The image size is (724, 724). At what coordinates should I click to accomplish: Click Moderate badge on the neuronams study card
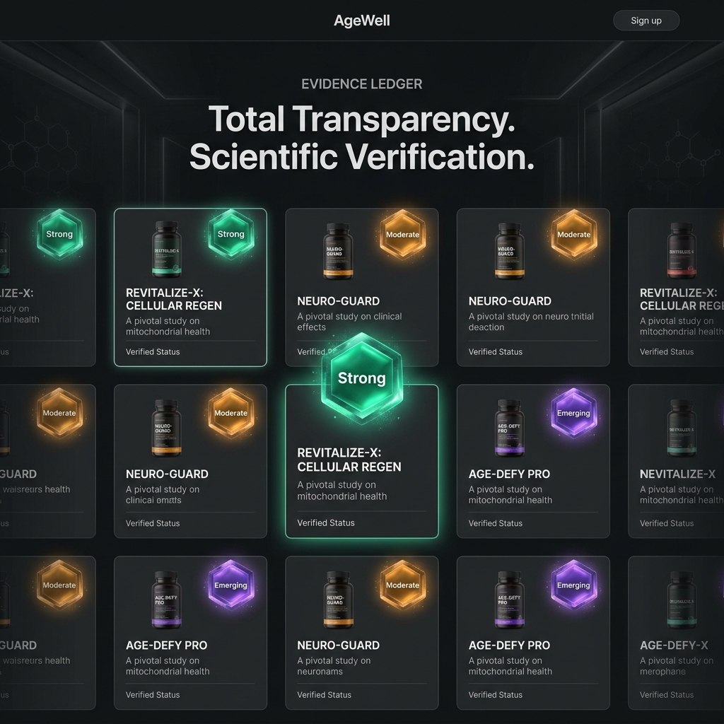point(402,585)
